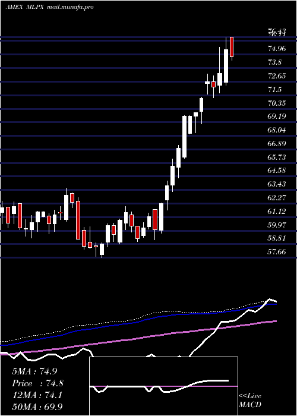This screenshot has height=416, width=297.
Task: Click the 57.66 price axis label
Action: tap(277, 252)
